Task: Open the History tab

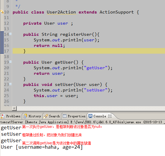Action: (32, 116)
